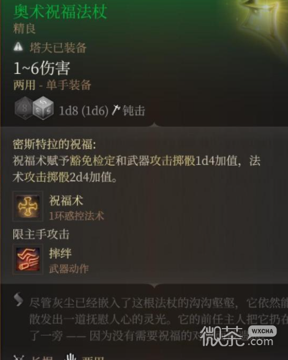Click the 精良 rarity label
The height and width of the screenshot is (360, 288).
pos(24,29)
